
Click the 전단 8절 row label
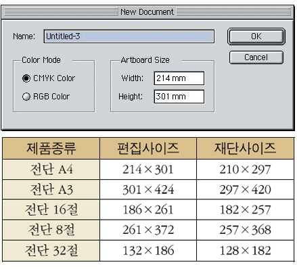51,230
